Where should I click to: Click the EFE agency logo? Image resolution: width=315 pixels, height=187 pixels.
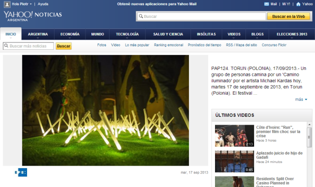tap(21, 172)
